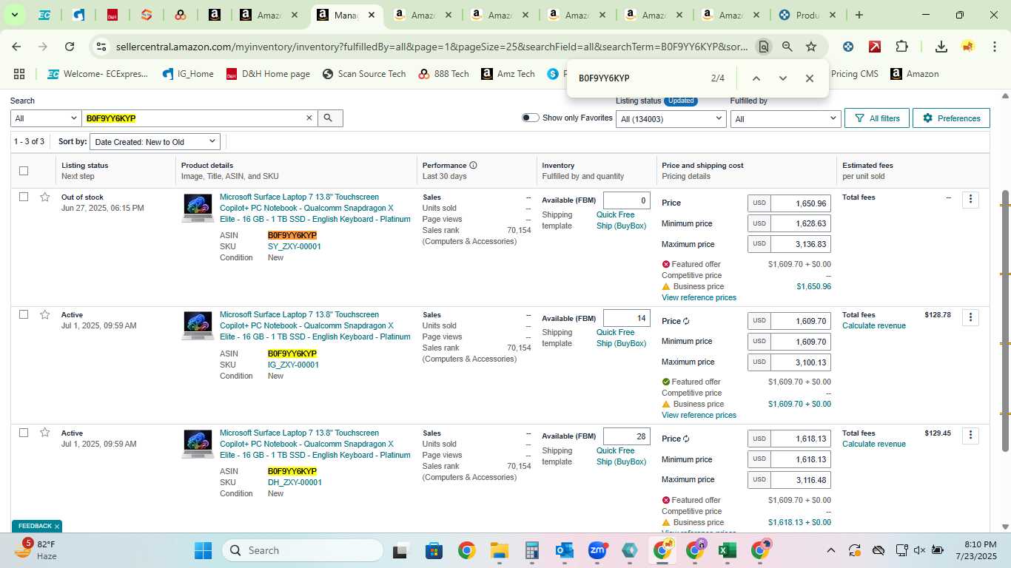Open Quick Free Ship (BuyBox) template, DH row
Viewport: 1011px width, 568px height.
621,456
